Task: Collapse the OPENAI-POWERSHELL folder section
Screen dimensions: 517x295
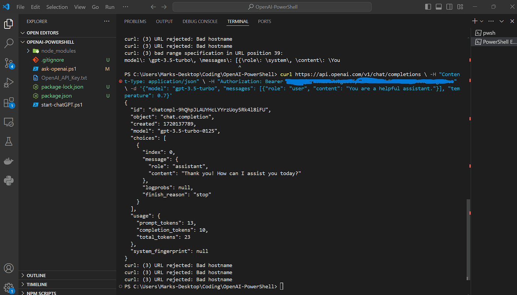Action: pos(67,42)
